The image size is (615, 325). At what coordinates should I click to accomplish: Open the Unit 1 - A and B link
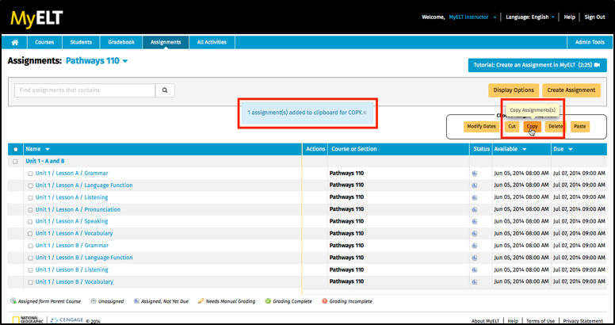45,162
